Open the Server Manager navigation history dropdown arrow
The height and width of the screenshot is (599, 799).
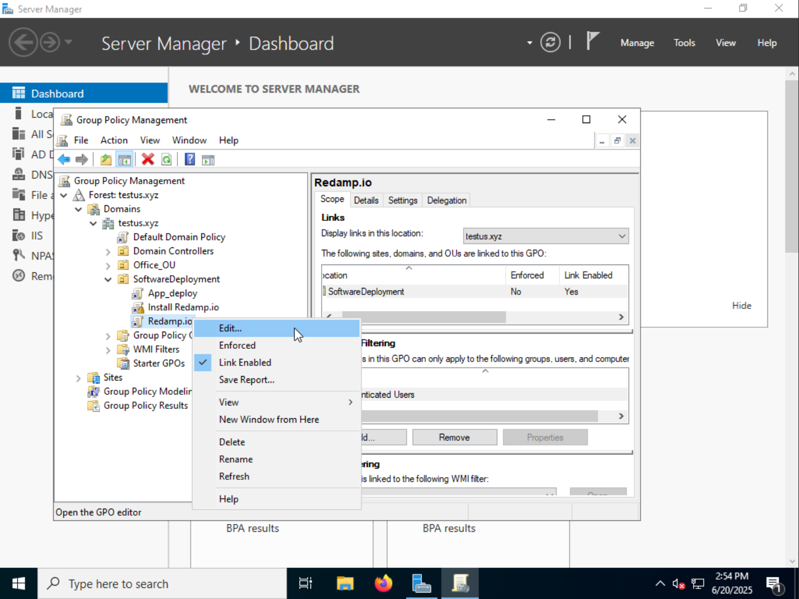coord(68,42)
